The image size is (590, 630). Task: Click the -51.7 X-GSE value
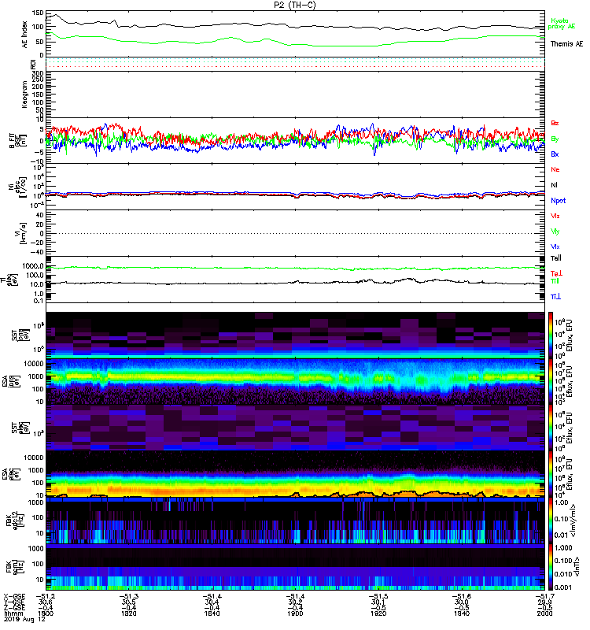click(x=544, y=596)
